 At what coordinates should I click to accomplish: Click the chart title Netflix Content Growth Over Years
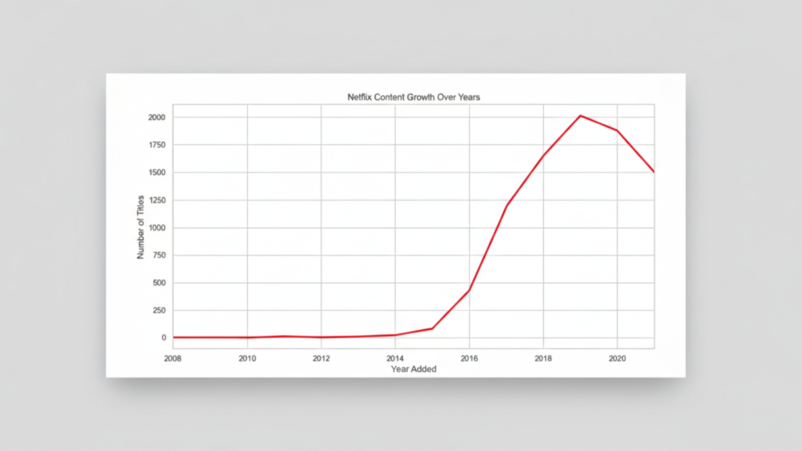pyautogui.click(x=414, y=97)
